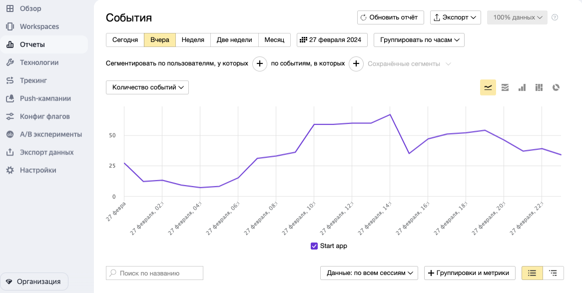
Task: Click the chart low point at 04:00
Action: click(200, 187)
